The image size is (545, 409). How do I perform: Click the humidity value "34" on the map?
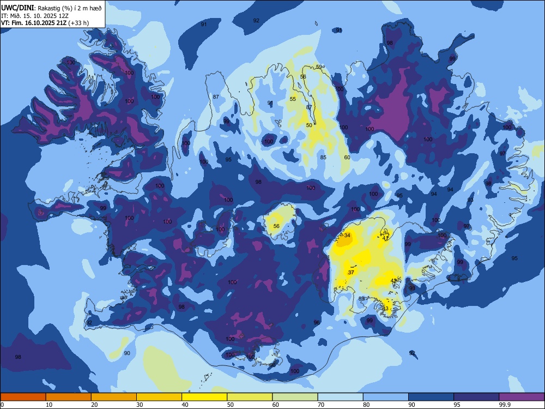click(x=347, y=236)
